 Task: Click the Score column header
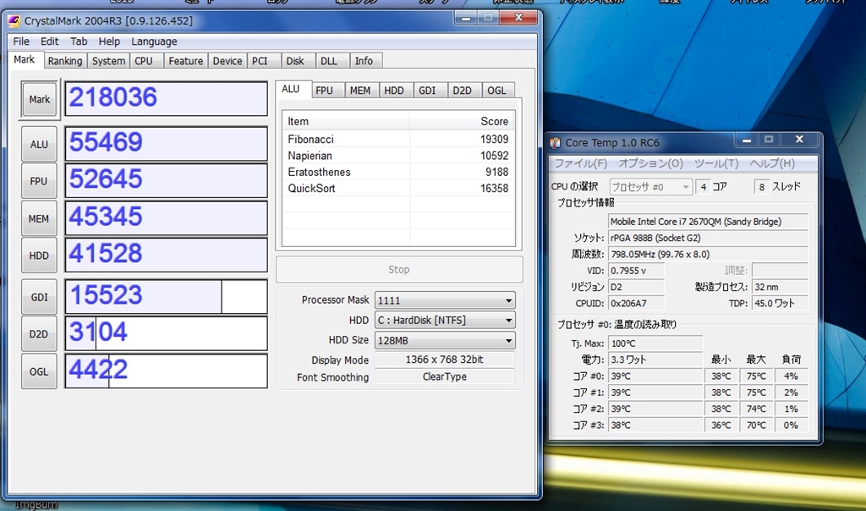point(462,122)
